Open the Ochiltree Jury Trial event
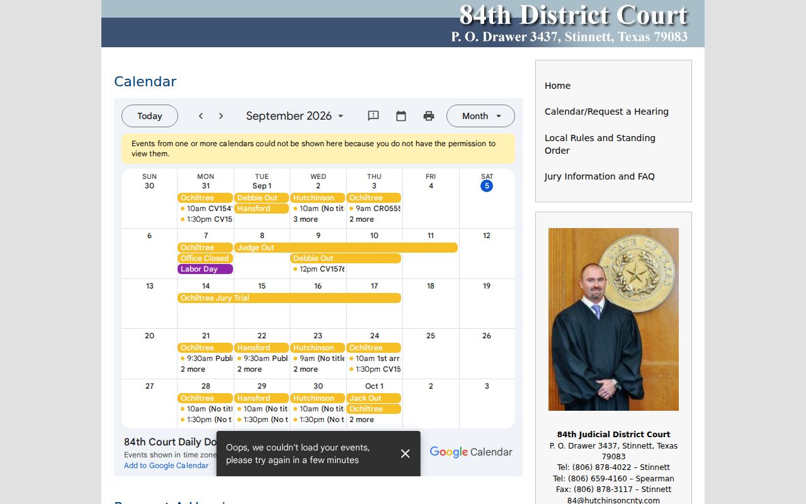Image resolution: width=806 pixels, height=504 pixels. tap(289, 298)
